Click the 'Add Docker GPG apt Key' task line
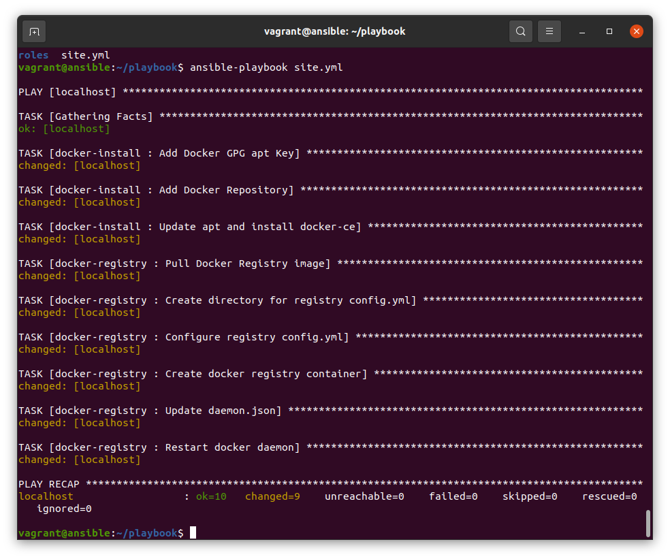The height and width of the screenshot is (559, 670). pyautogui.click(x=330, y=153)
